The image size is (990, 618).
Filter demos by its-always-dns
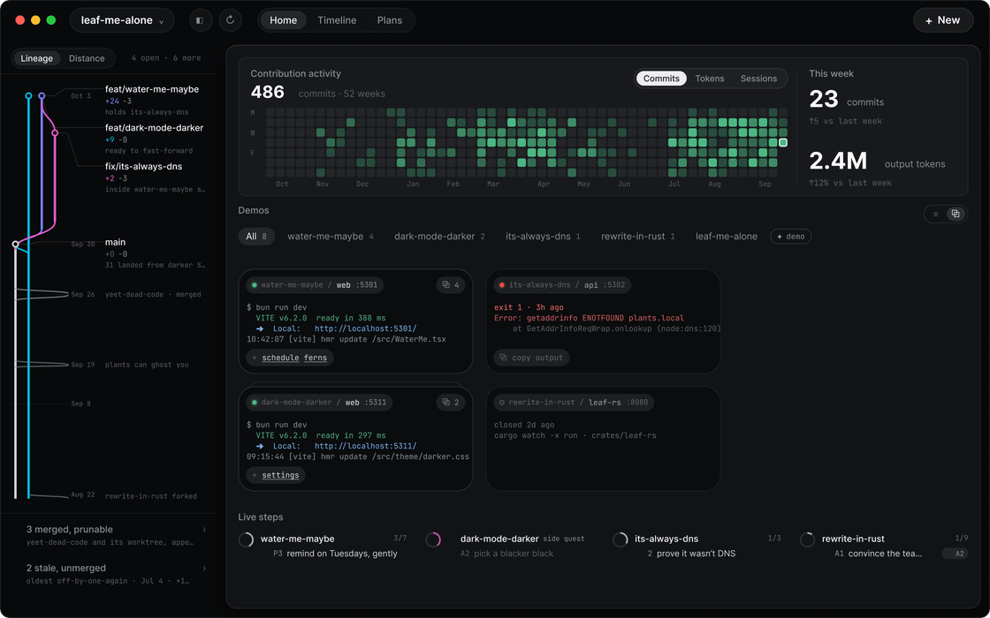click(x=543, y=237)
